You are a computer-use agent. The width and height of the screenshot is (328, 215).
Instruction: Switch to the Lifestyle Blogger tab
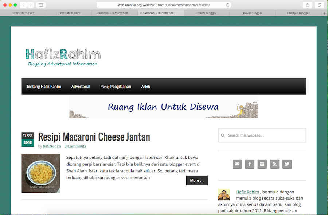click(x=298, y=13)
